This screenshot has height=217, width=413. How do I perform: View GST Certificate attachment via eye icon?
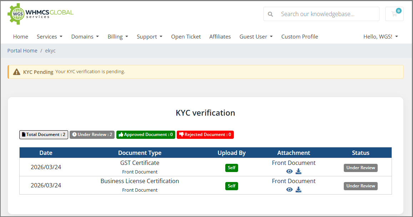tap(289, 171)
